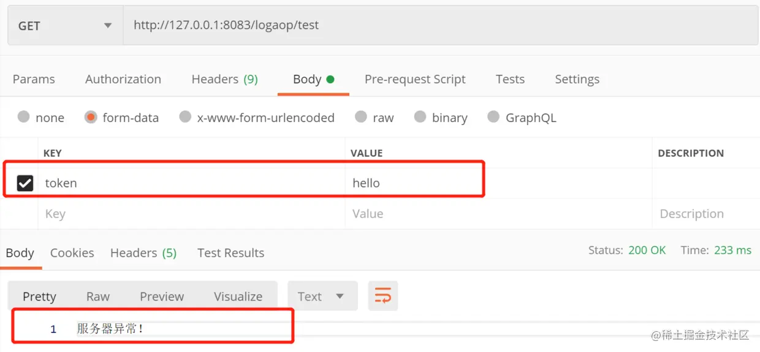This screenshot has width=760, height=352.
Task: Click the 233 ms time value
Action: point(732,250)
